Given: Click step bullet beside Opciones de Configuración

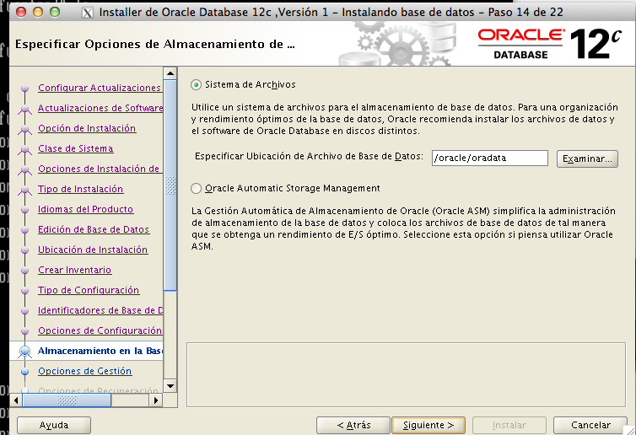Looking at the screenshot, I should [x=24, y=331].
